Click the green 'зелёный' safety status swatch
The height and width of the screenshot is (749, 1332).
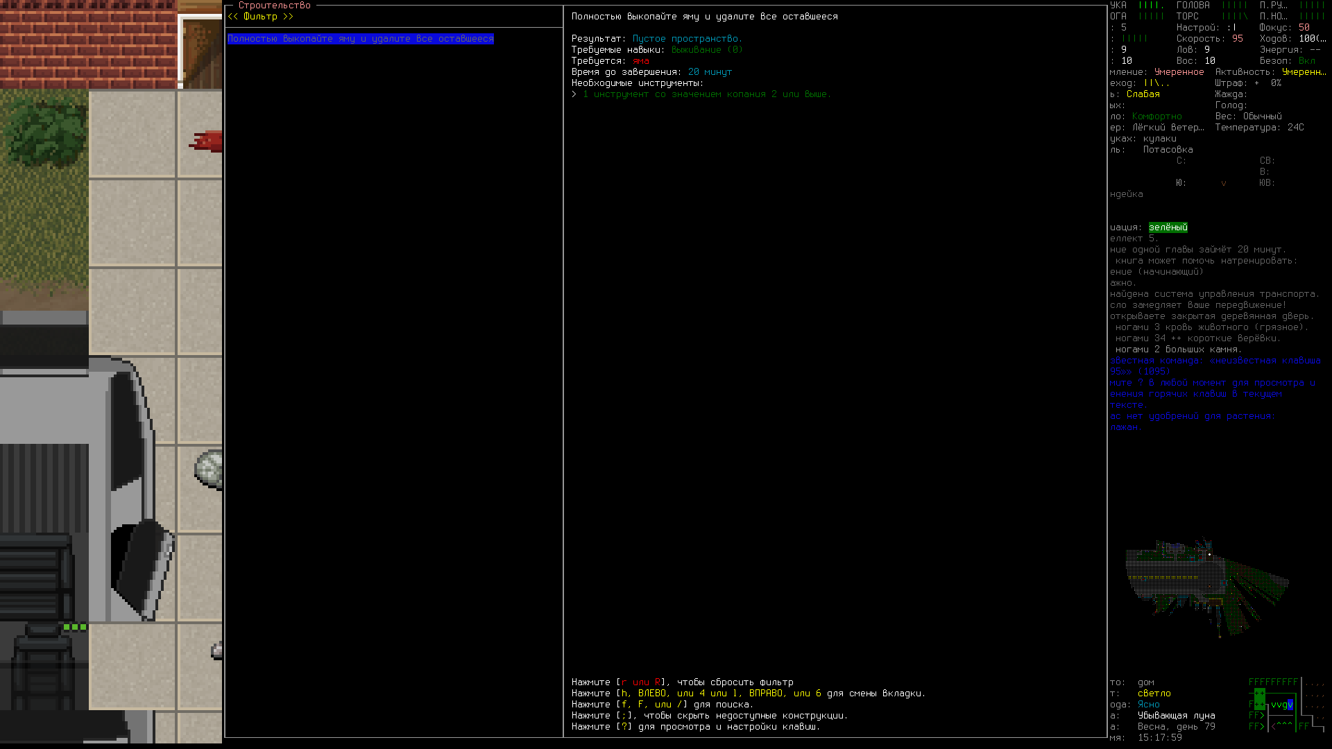coord(1168,227)
